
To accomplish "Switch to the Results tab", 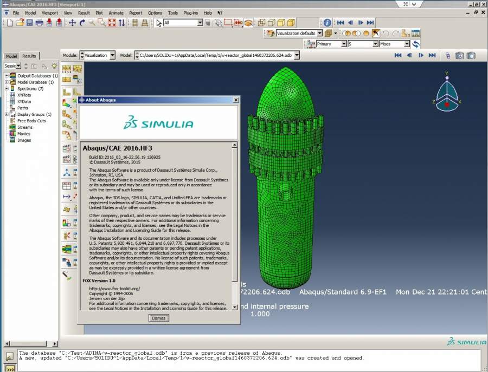I will (x=29, y=56).
